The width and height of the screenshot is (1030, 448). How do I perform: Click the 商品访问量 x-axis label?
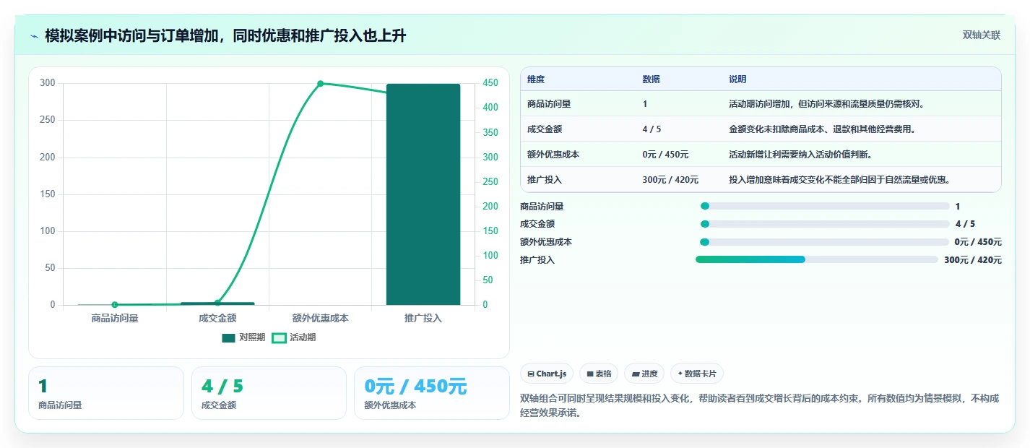coord(115,318)
